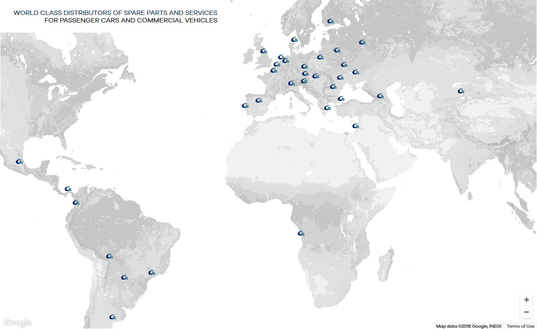The height and width of the screenshot is (329, 537).
Task: Open the northern Italy marker
Action: point(291,83)
